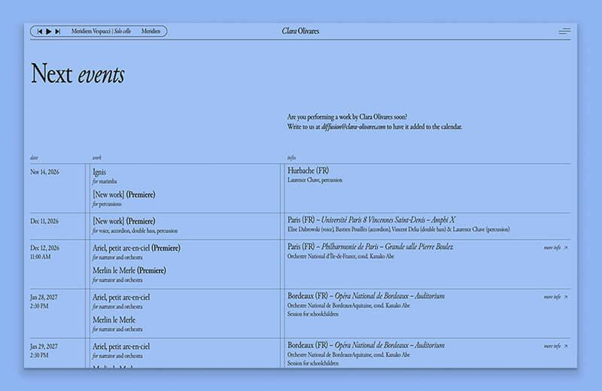Click Ariel, petit arc-en-ciel in Jan 29 row
This screenshot has height=391, width=602.
pyautogui.click(x=121, y=347)
